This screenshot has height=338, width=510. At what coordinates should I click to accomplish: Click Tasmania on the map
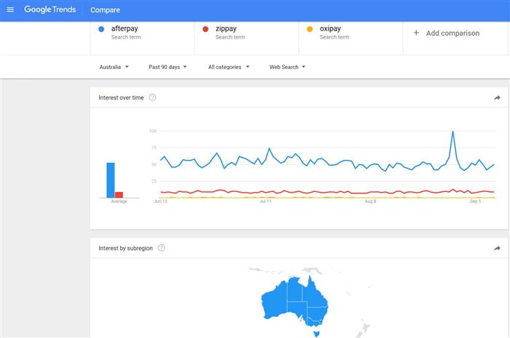[x=317, y=333]
